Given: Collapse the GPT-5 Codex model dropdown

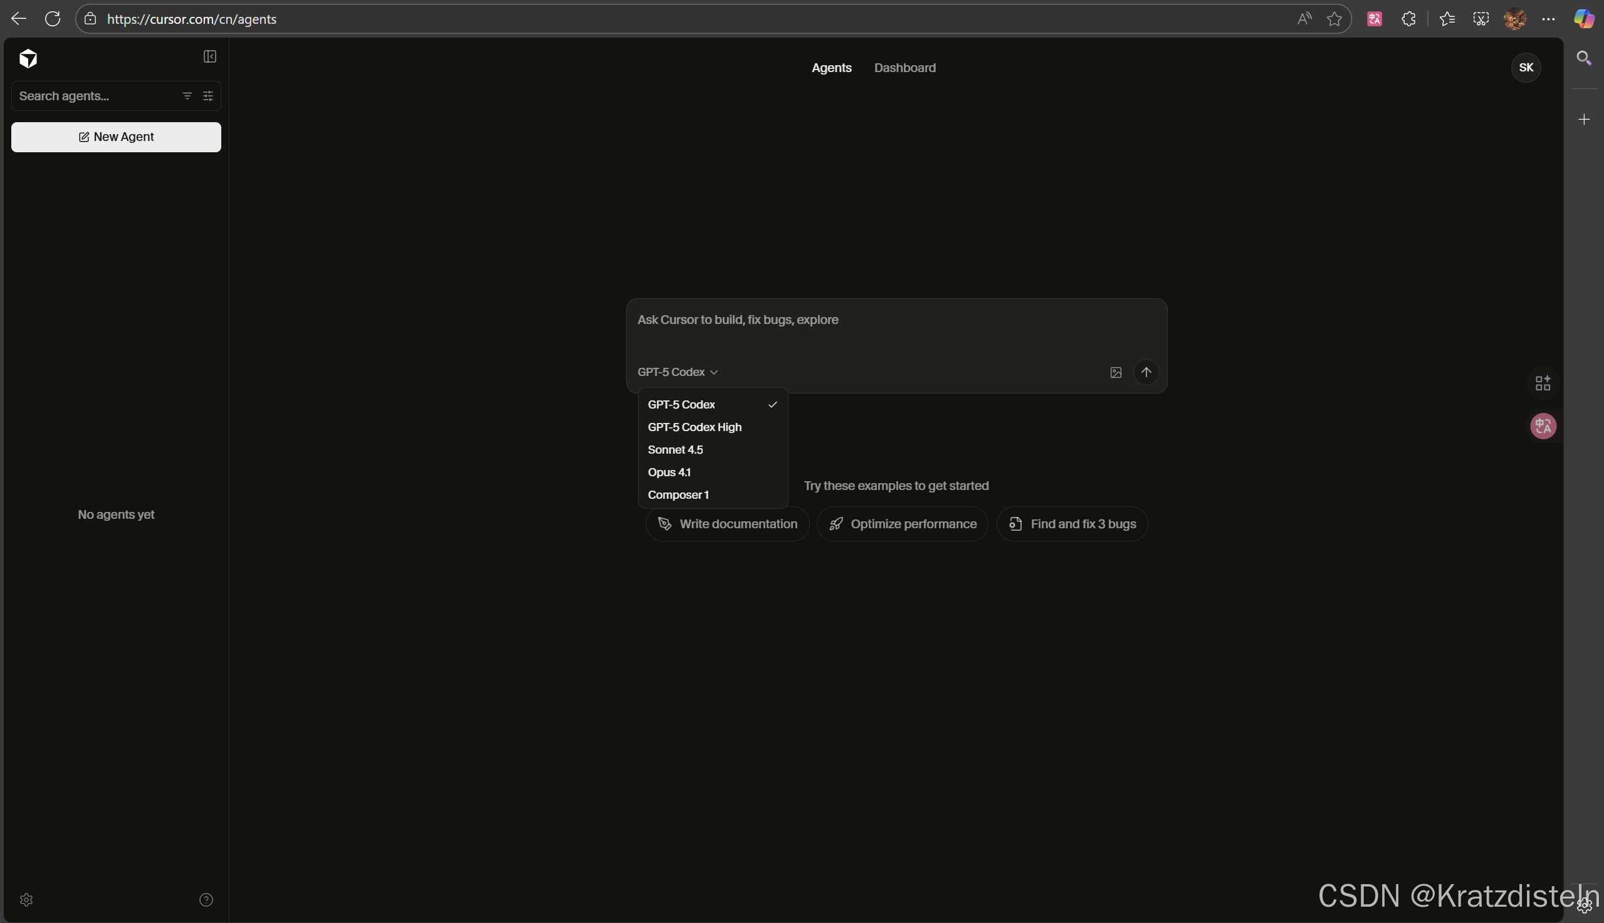Looking at the screenshot, I should coord(677,372).
